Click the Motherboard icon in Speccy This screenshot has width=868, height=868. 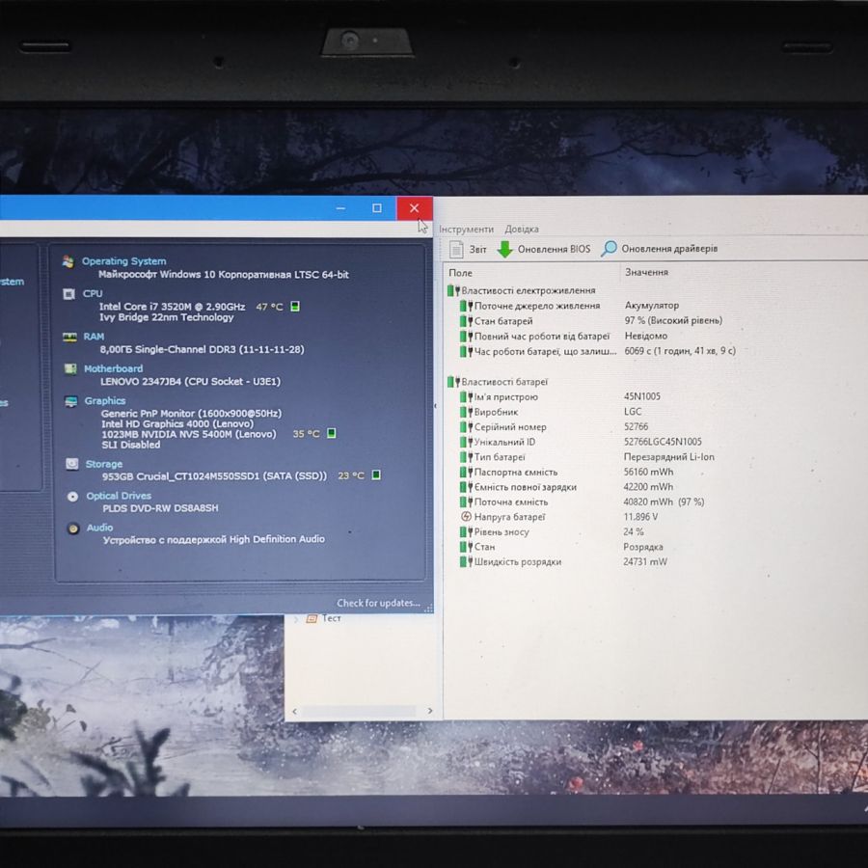[x=70, y=368]
